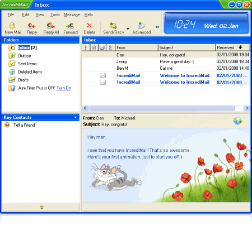Sort messages by Received column header
The image size is (252, 226).
click(232, 47)
